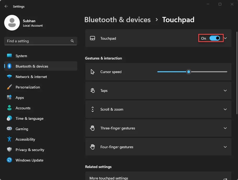Click the back arrow button
Screen dimensions: 238x180
(x=6, y=6)
